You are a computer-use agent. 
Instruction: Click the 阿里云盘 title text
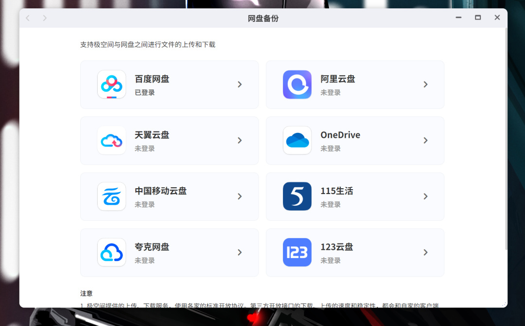338,79
